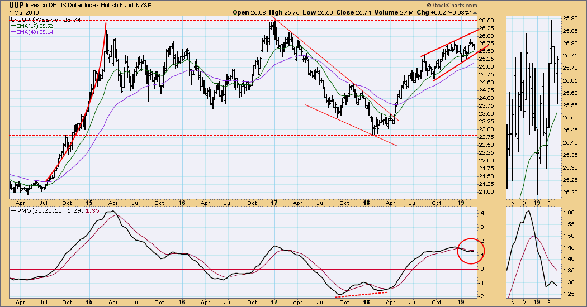Click the 'UUP (Weekly) 25.74' legend entry
Viewport: 587px width, 307px height.
click(x=46, y=20)
